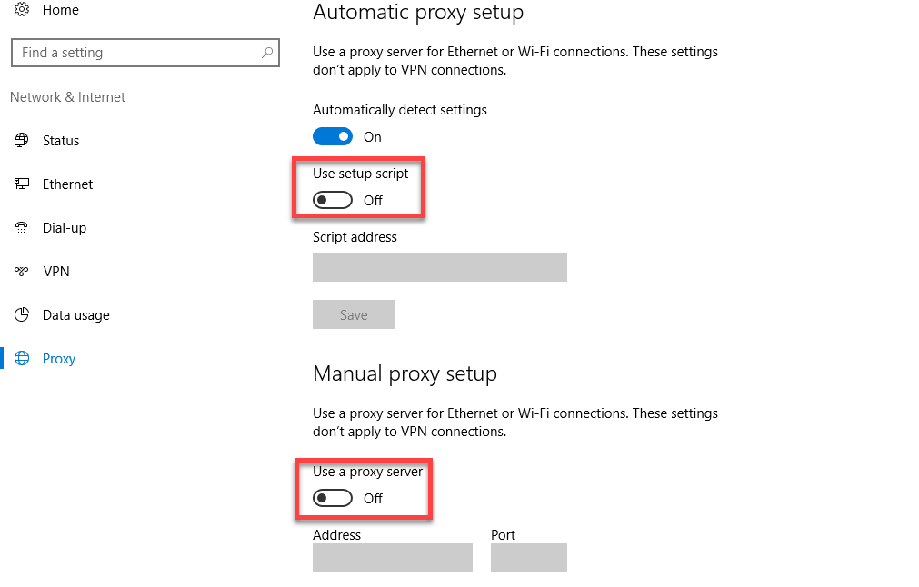Select the Data usage pie chart icon
This screenshot has height=587, width=919.
pyautogui.click(x=21, y=314)
